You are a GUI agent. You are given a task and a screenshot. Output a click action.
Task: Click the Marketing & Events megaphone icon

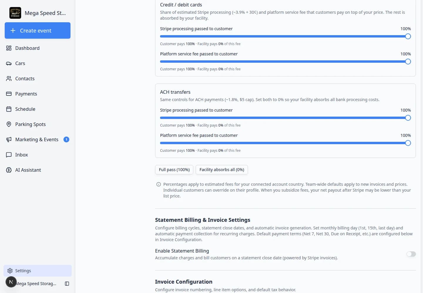(x=9, y=139)
